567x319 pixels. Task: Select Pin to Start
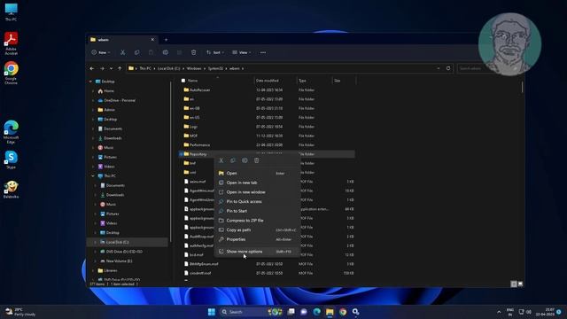258,211
